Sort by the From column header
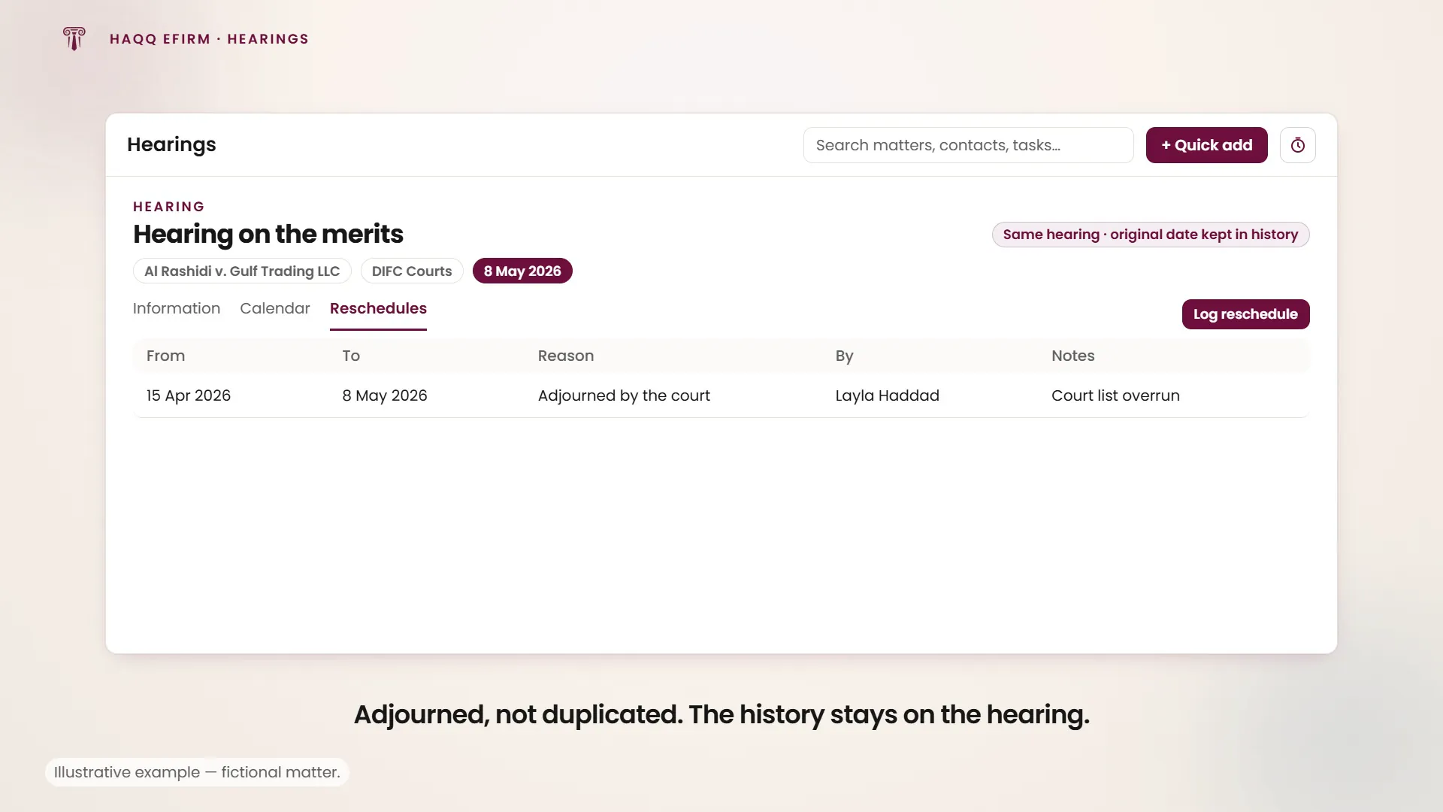 [165, 356]
